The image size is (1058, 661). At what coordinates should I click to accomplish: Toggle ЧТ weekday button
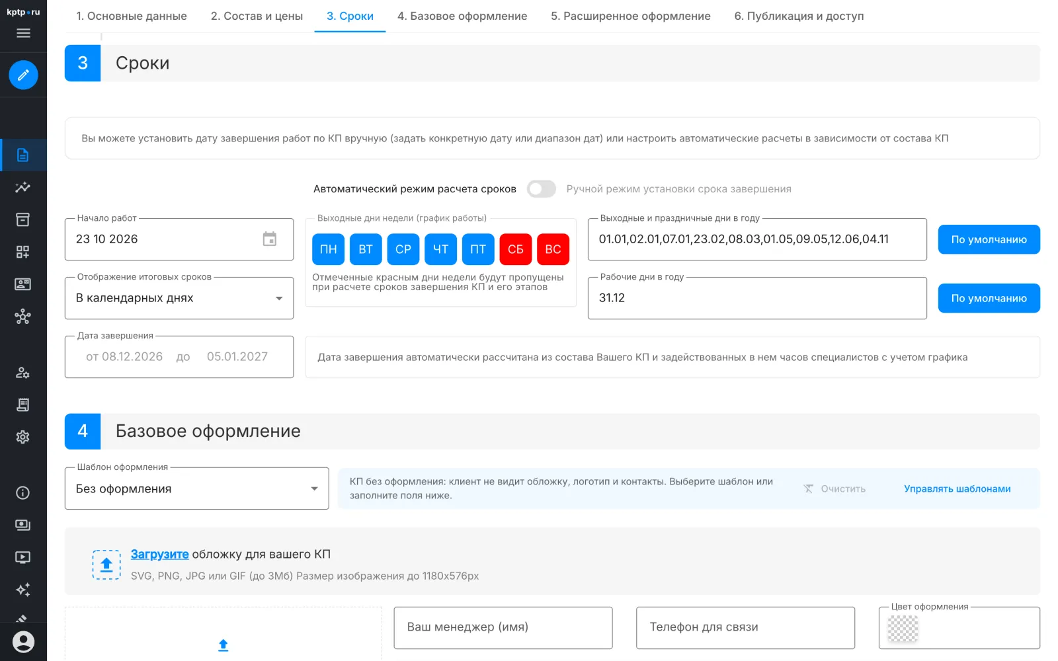pos(441,249)
